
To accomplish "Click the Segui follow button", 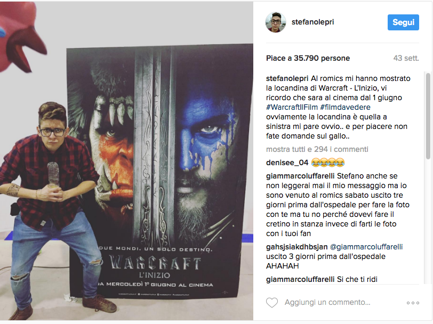I will (403, 22).
